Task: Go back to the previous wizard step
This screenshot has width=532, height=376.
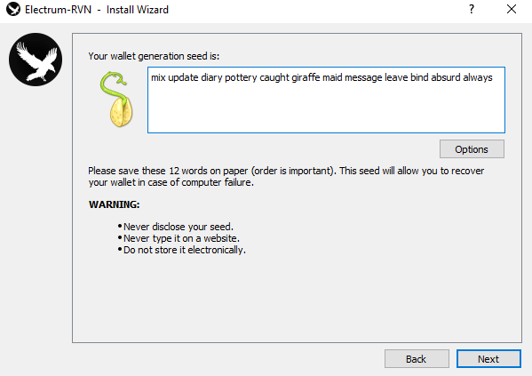Action: [417, 359]
